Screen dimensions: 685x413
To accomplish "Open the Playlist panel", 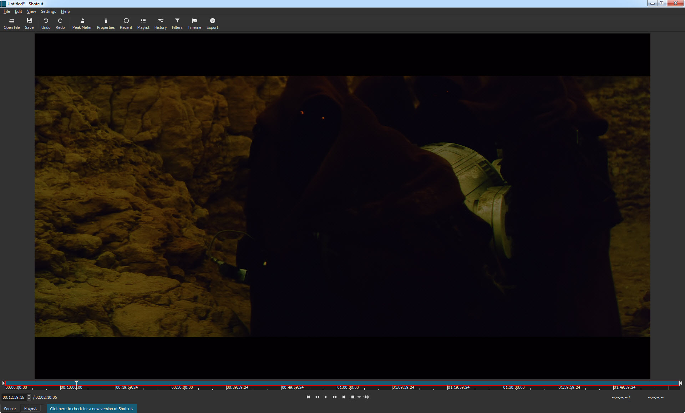I will pos(143,23).
